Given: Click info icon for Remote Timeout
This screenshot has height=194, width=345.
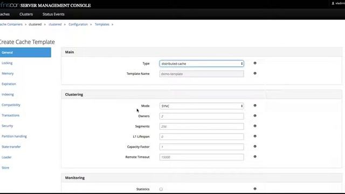Looking at the screenshot, I should (x=255, y=157).
